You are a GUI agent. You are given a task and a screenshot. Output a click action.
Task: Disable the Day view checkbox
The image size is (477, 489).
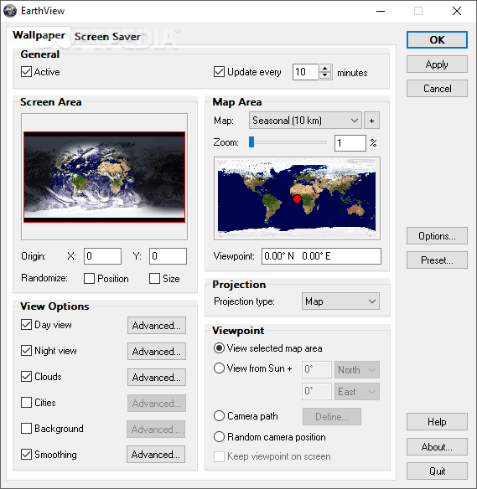pyautogui.click(x=26, y=325)
